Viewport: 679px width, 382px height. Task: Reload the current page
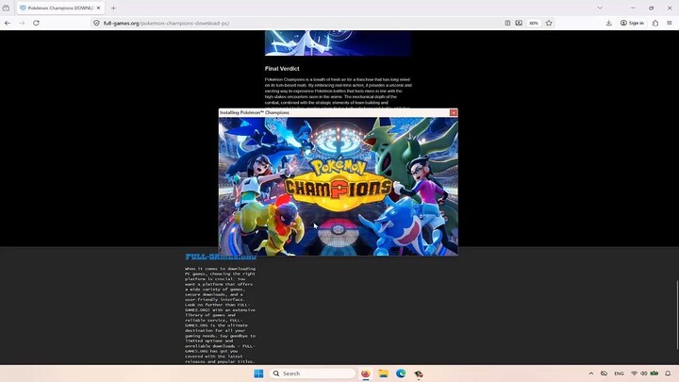(36, 23)
